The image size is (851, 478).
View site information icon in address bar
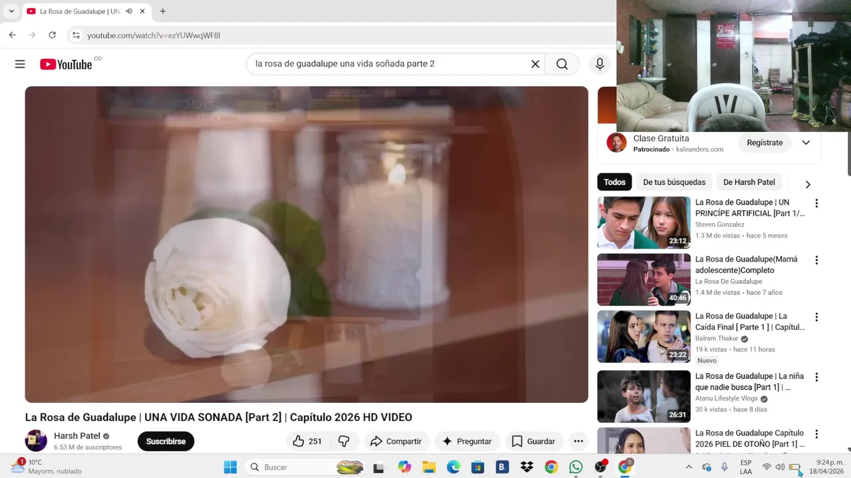coord(76,35)
